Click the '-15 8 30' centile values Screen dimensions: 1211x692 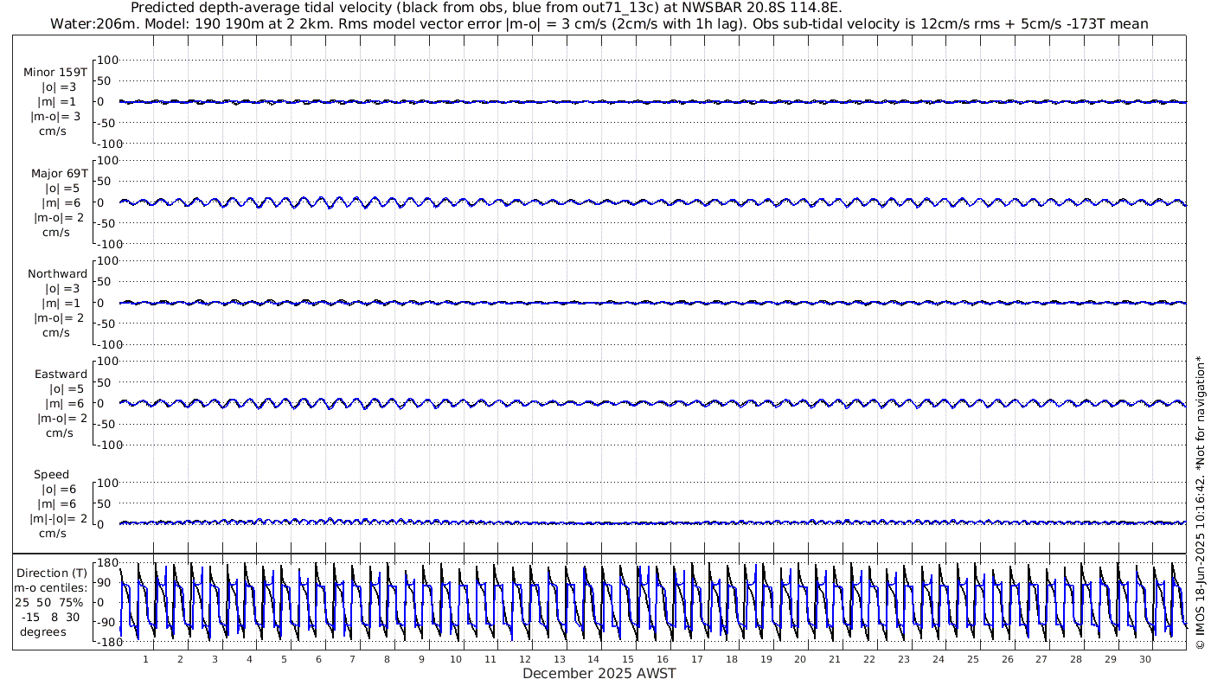(x=48, y=617)
